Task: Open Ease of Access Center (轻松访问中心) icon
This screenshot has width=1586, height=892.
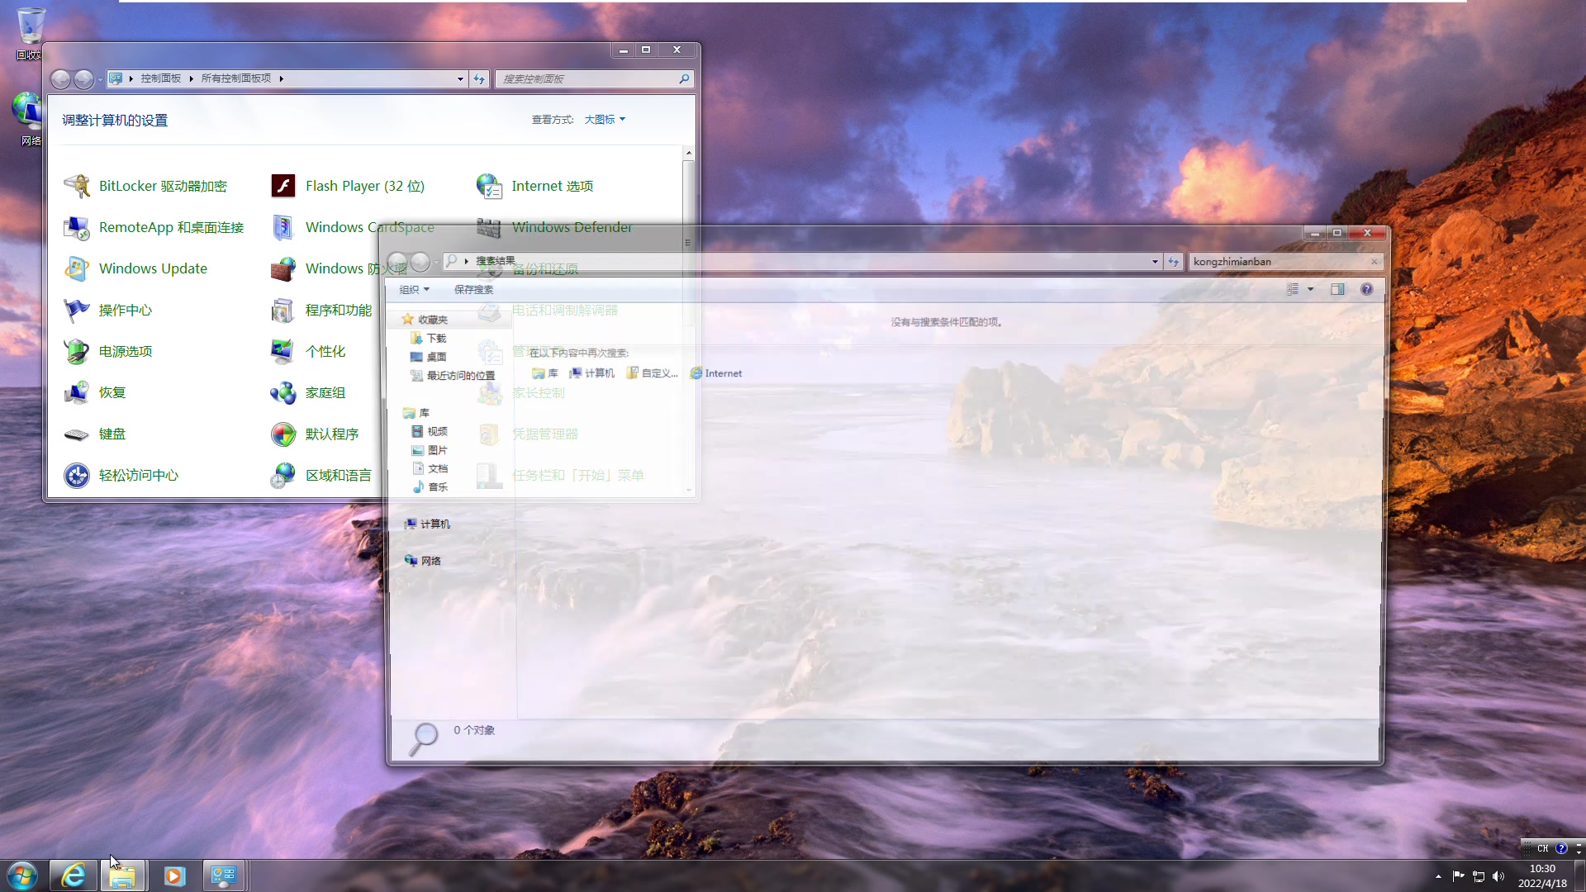Action: (x=77, y=475)
